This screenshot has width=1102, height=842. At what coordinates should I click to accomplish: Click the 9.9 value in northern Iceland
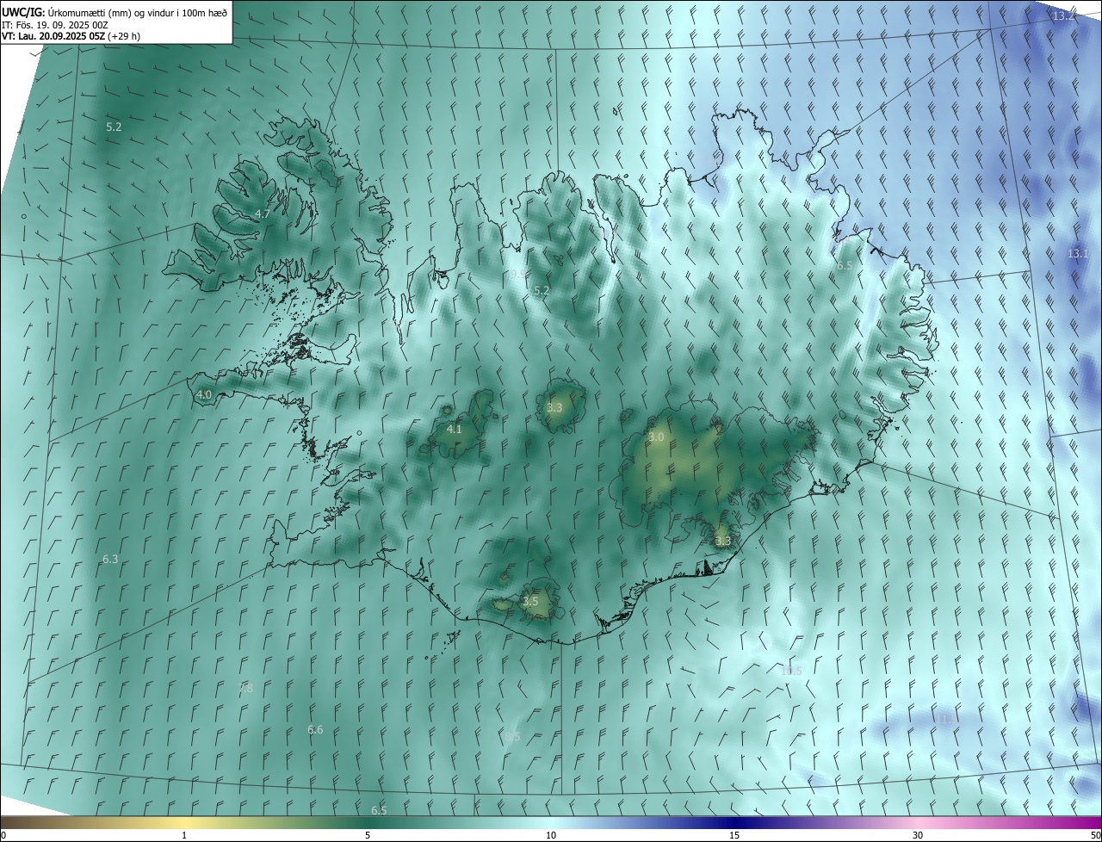click(517, 274)
